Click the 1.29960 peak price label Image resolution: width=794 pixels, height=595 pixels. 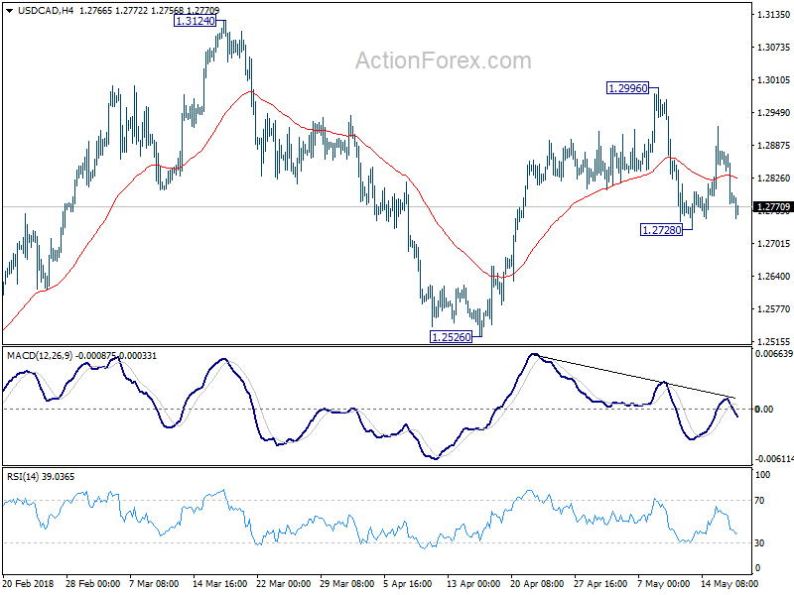pyautogui.click(x=628, y=88)
